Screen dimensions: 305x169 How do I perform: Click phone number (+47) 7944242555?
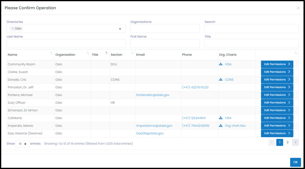click(x=196, y=126)
